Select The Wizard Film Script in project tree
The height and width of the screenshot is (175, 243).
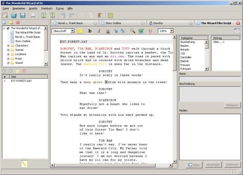coord(28,33)
